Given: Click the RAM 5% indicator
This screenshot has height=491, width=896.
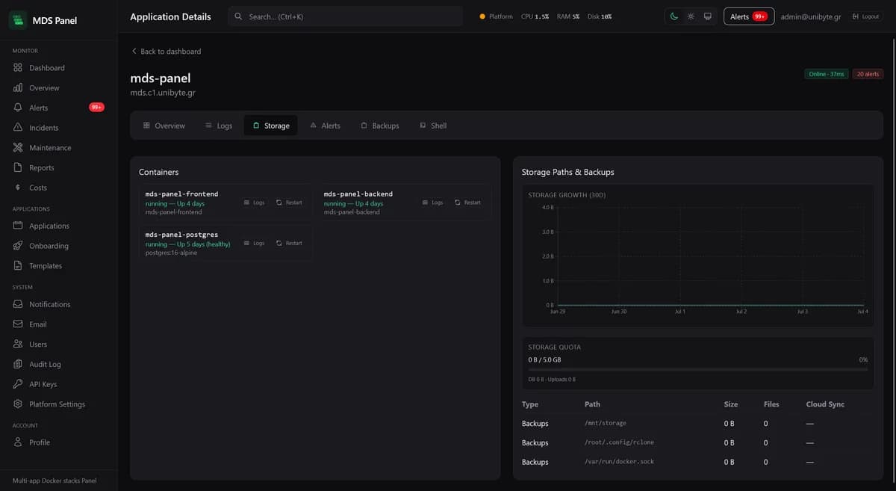Looking at the screenshot, I should 568,16.
